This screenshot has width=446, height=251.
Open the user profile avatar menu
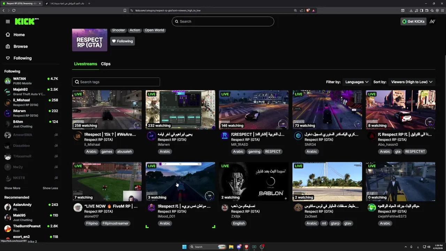(x=432, y=22)
